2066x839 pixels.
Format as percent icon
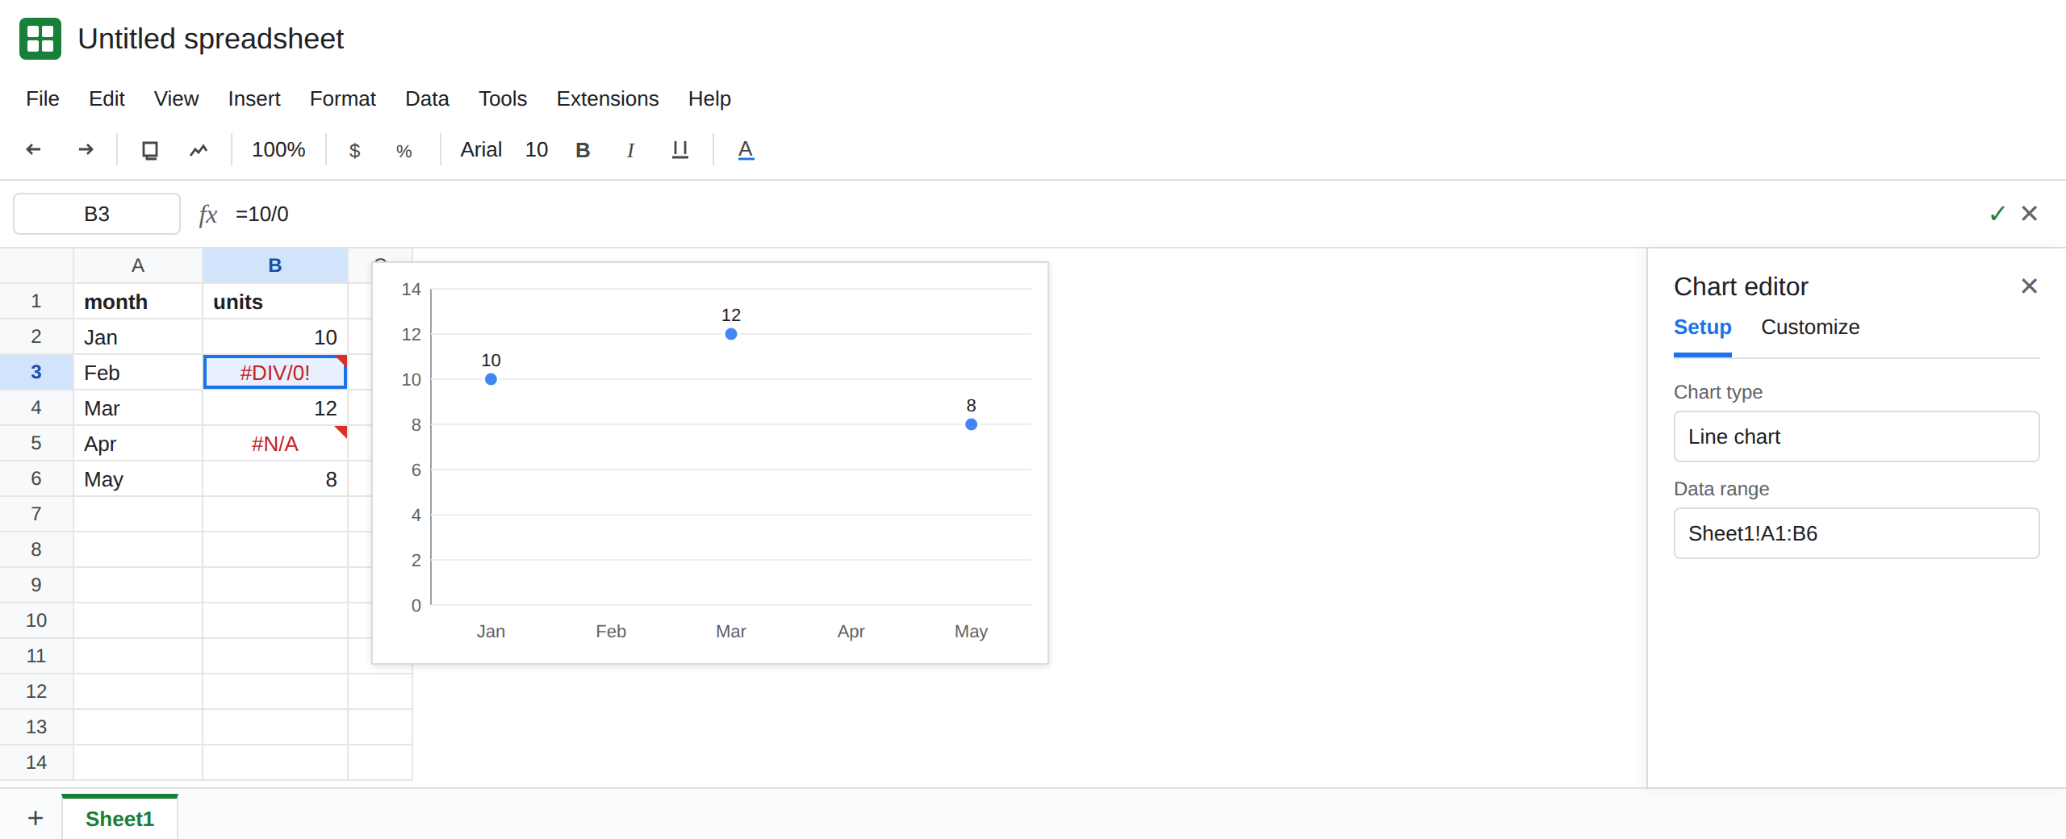(404, 151)
